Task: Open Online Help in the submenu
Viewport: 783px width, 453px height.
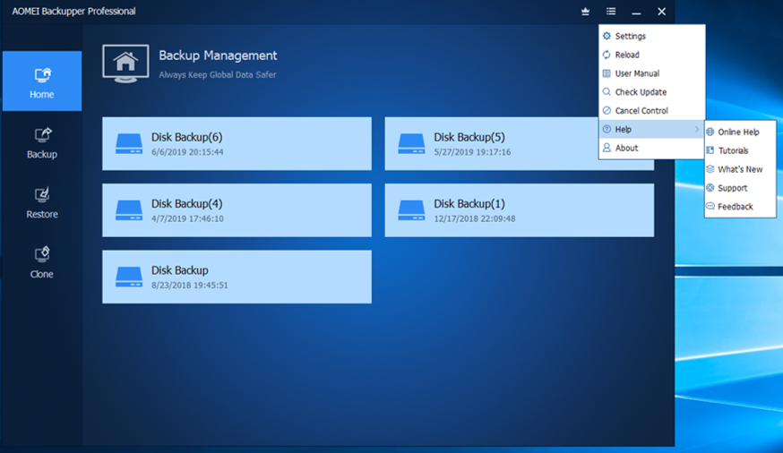Action: [740, 132]
